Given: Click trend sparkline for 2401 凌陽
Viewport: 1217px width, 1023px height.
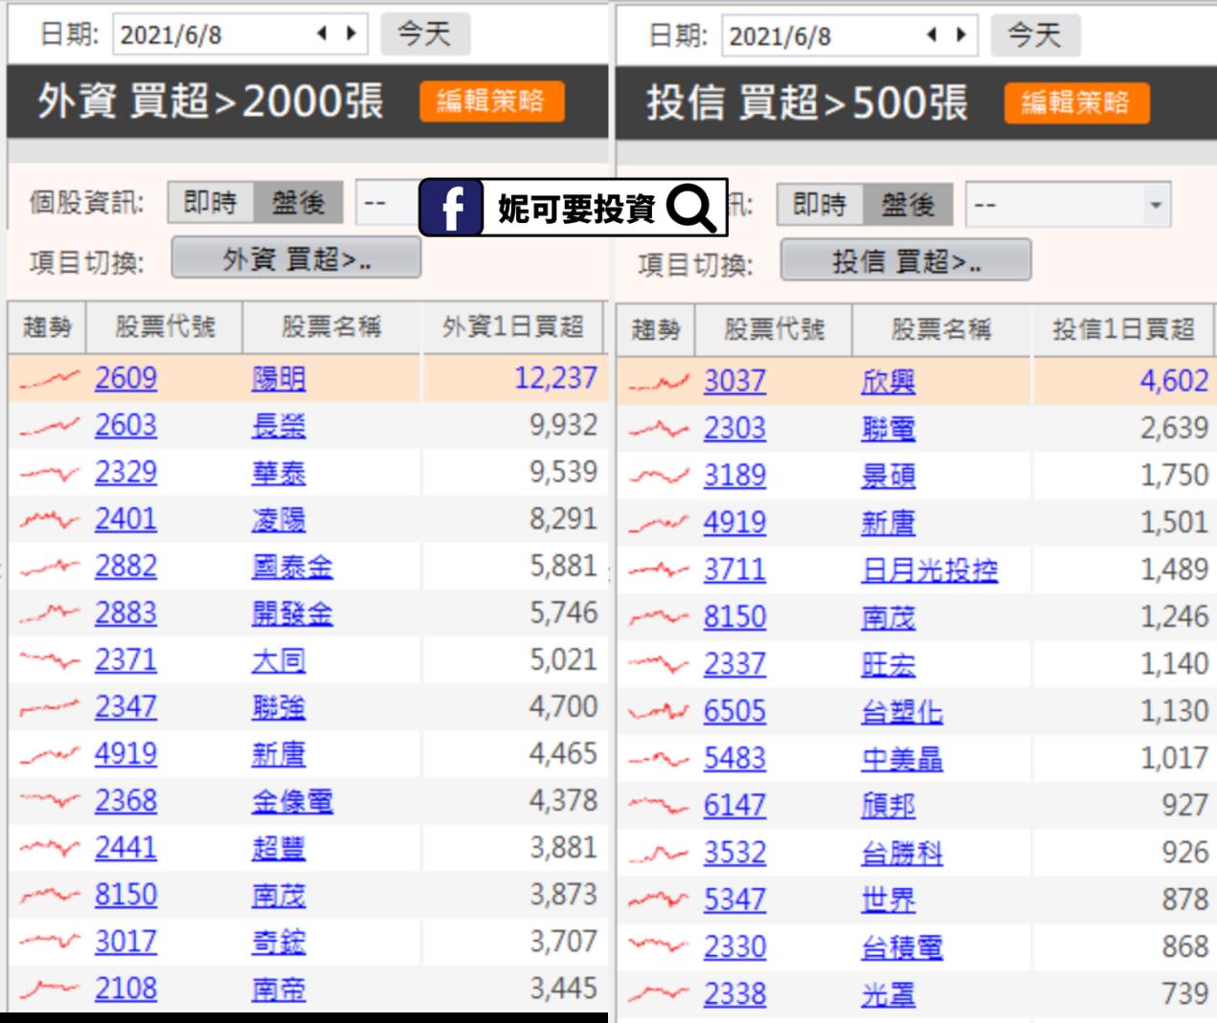Looking at the screenshot, I should click(49, 521).
